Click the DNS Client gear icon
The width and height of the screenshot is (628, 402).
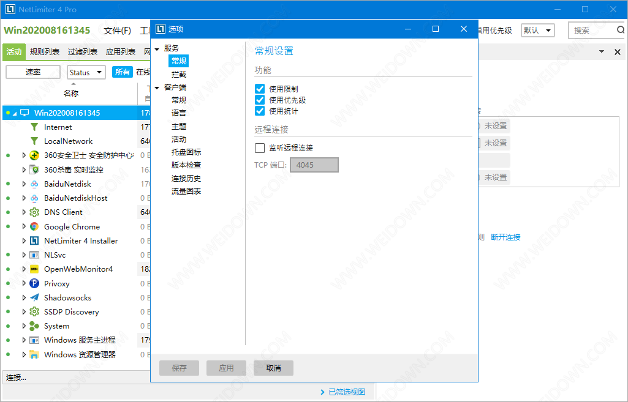coord(34,212)
